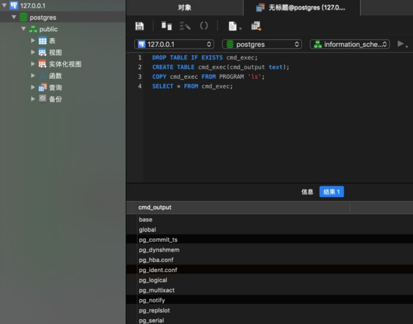Expand the 视图 views node
This screenshot has height=324, width=413.
pyautogui.click(x=33, y=52)
